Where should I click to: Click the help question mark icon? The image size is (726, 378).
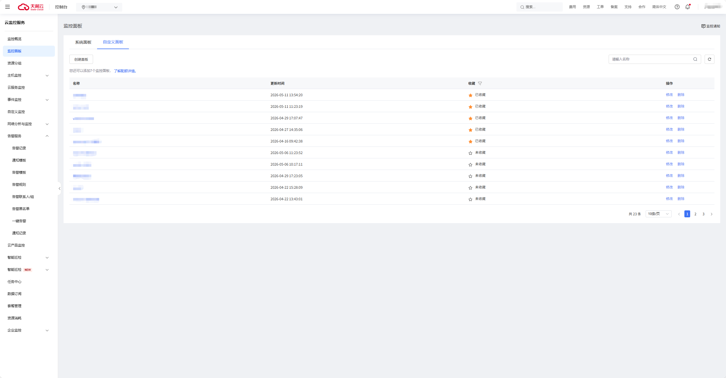(677, 7)
